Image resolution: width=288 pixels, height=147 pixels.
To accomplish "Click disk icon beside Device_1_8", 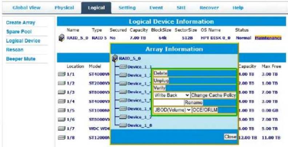I will click(x=123, y=125).
